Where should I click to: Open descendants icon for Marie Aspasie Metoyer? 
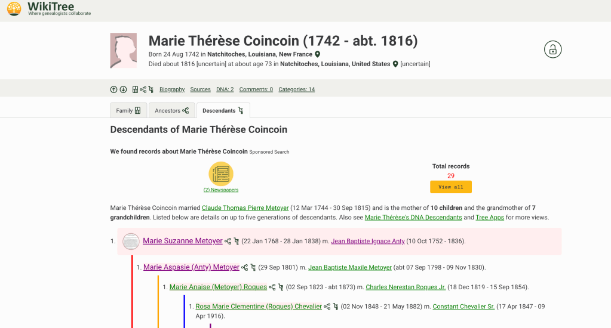click(x=253, y=268)
